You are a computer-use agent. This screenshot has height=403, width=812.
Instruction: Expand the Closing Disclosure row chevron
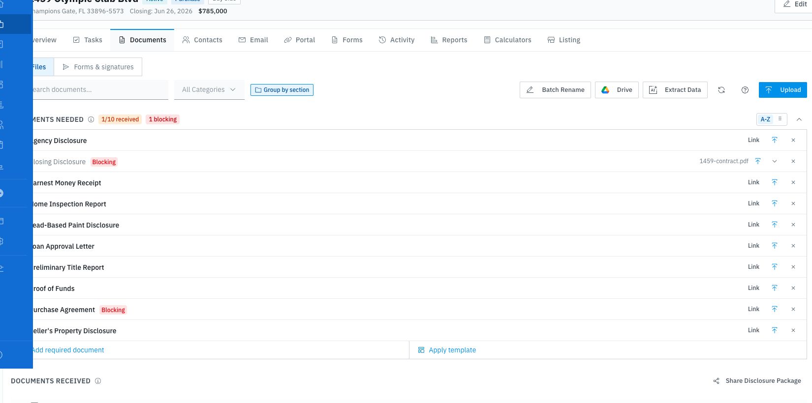[775, 161]
